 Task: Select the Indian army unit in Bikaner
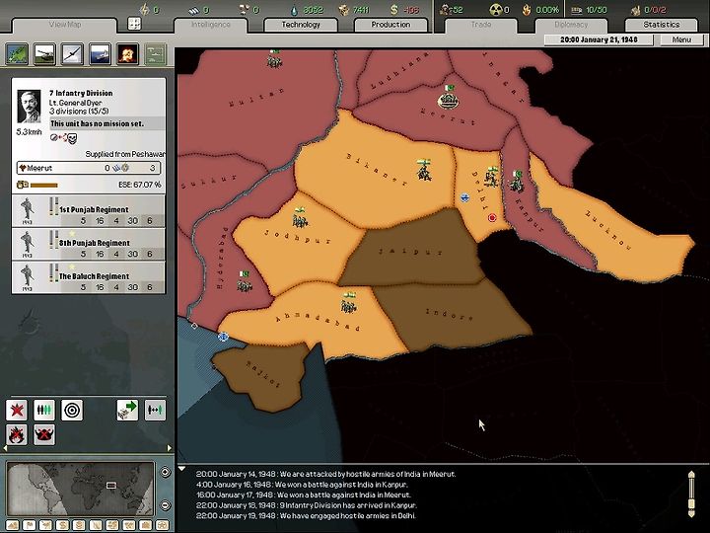tap(424, 170)
